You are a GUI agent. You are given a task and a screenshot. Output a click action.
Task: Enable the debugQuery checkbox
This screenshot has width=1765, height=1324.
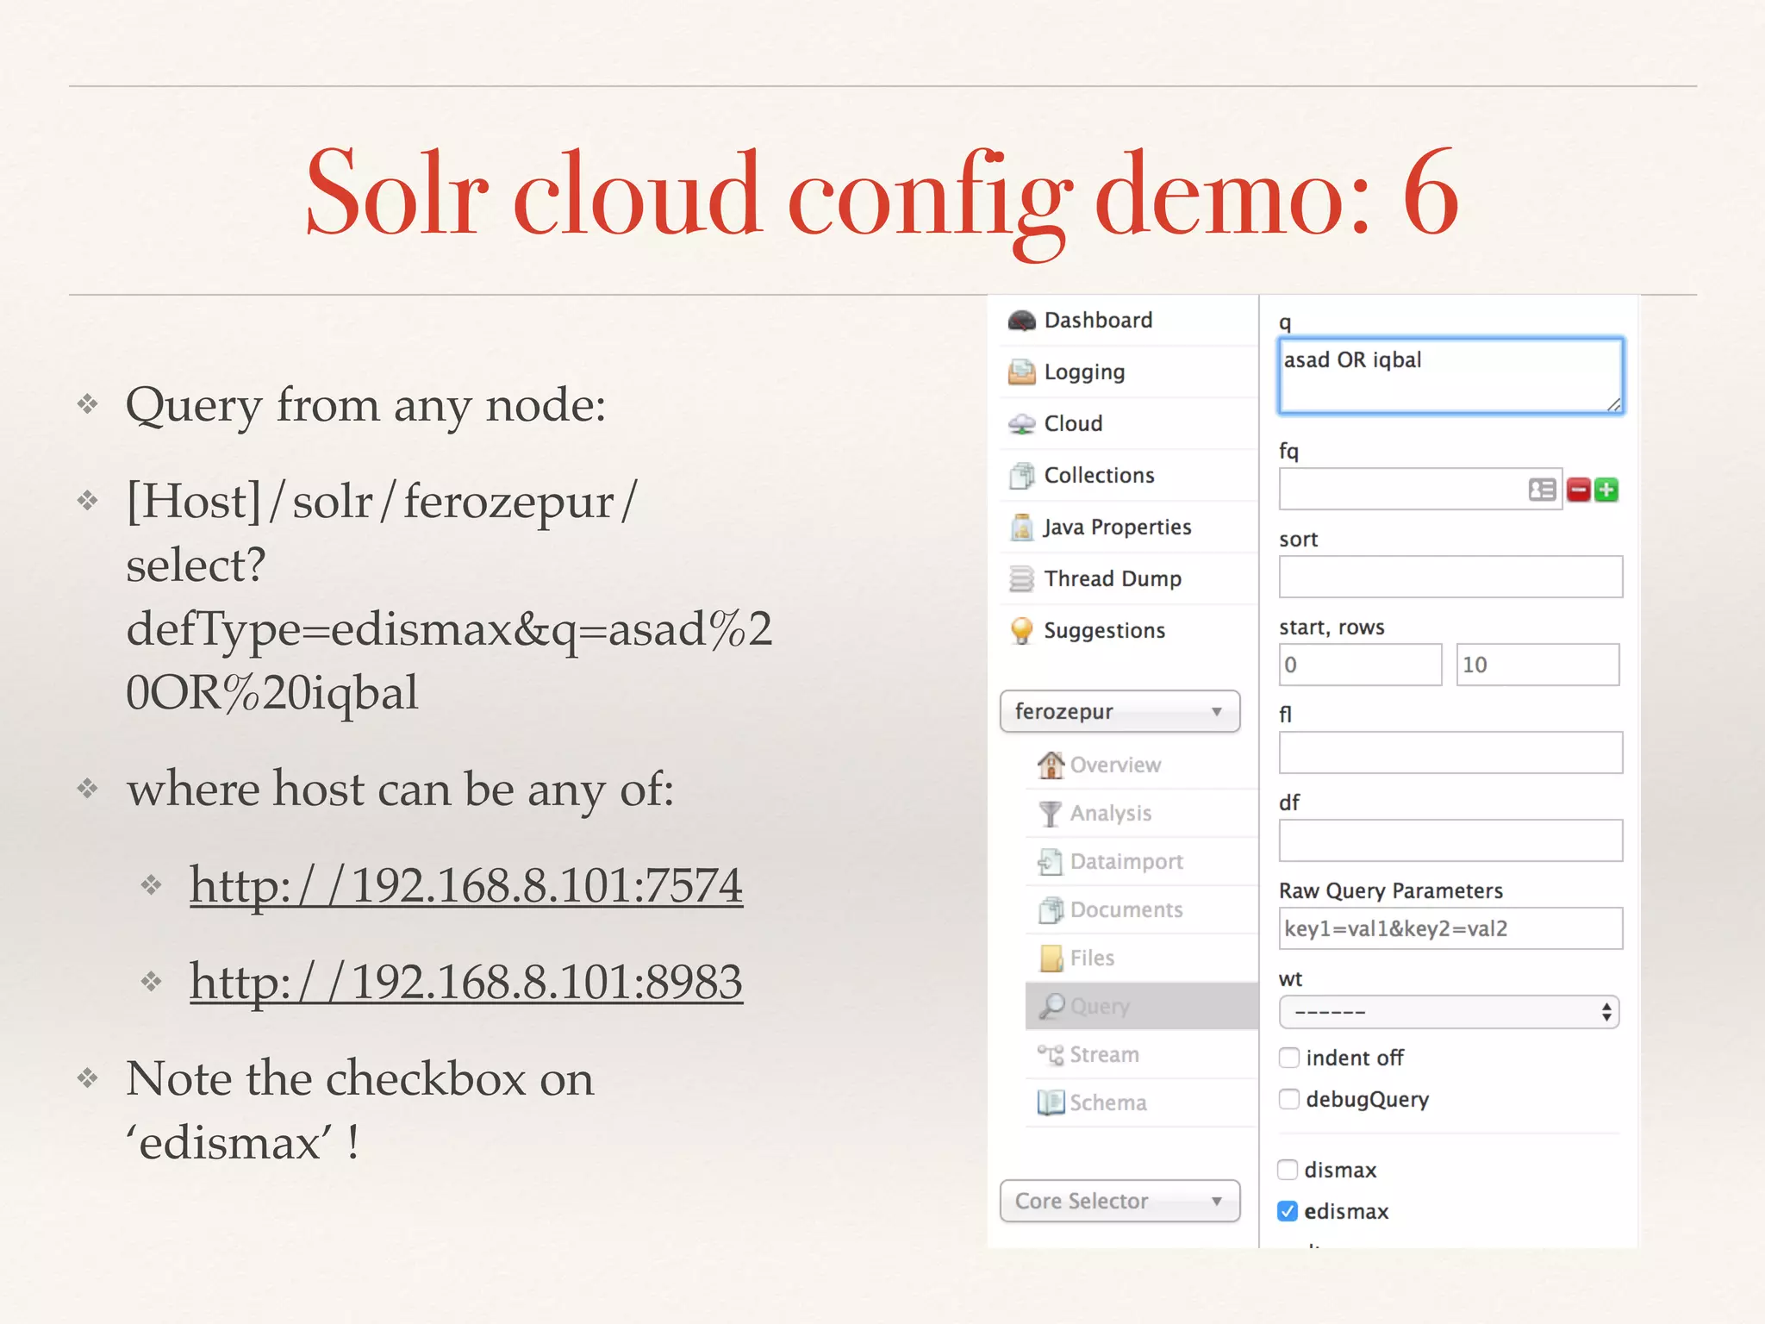point(1288,1099)
